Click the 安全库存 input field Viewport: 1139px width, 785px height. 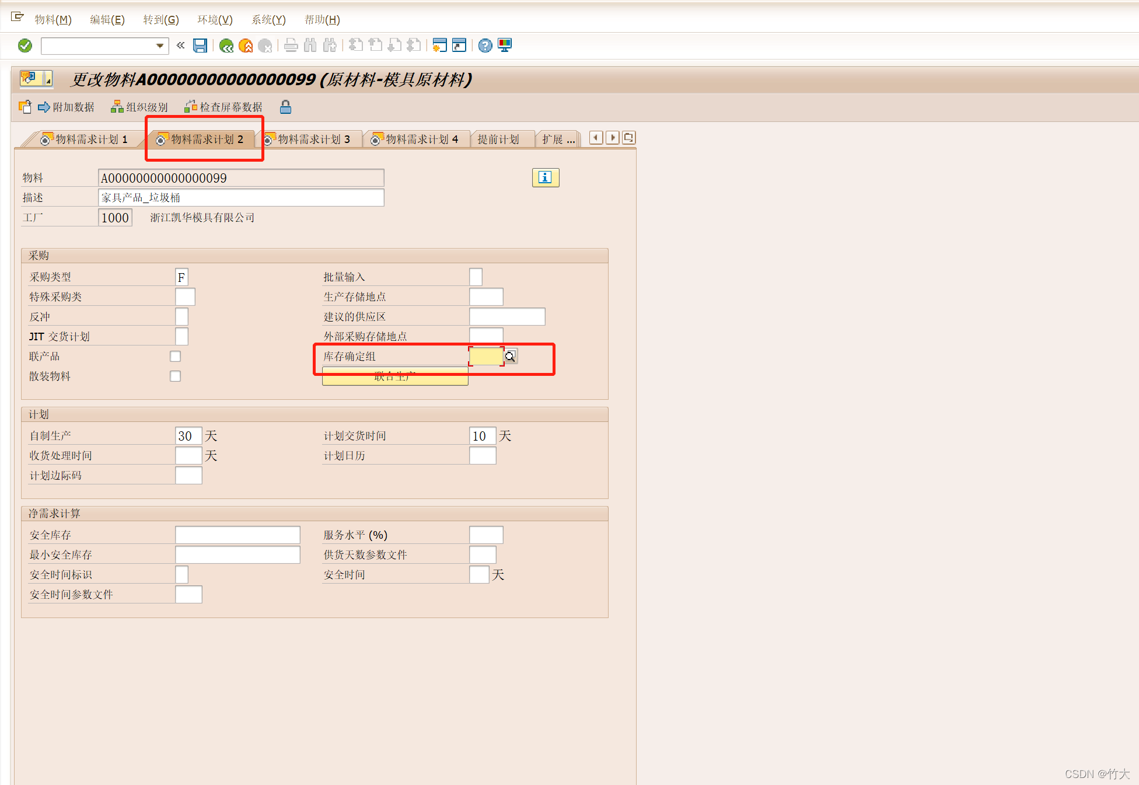[237, 535]
